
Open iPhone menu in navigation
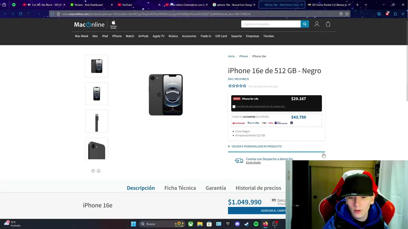[117, 36]
